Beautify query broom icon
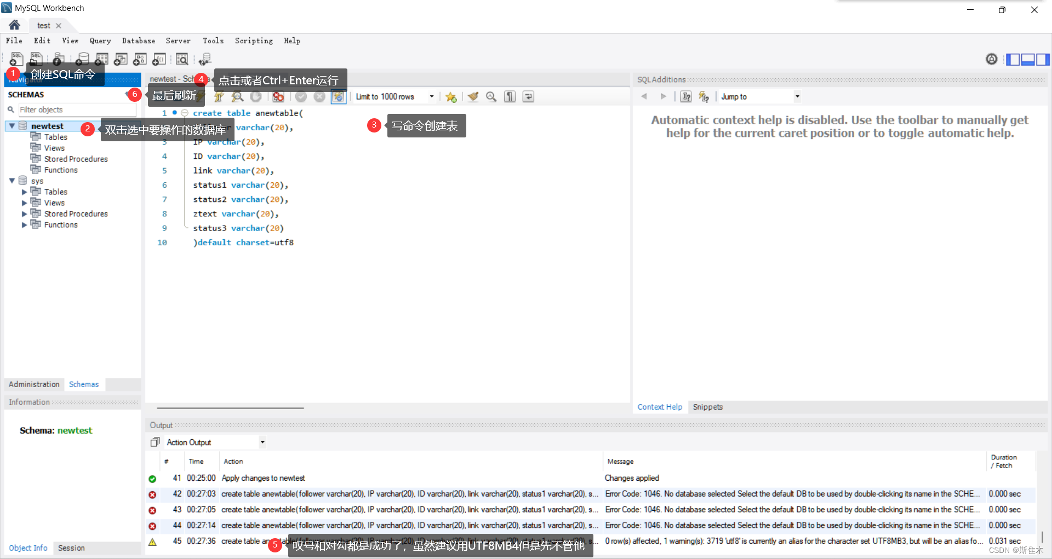Screen dimensions: 1052x559 point(473,96)
